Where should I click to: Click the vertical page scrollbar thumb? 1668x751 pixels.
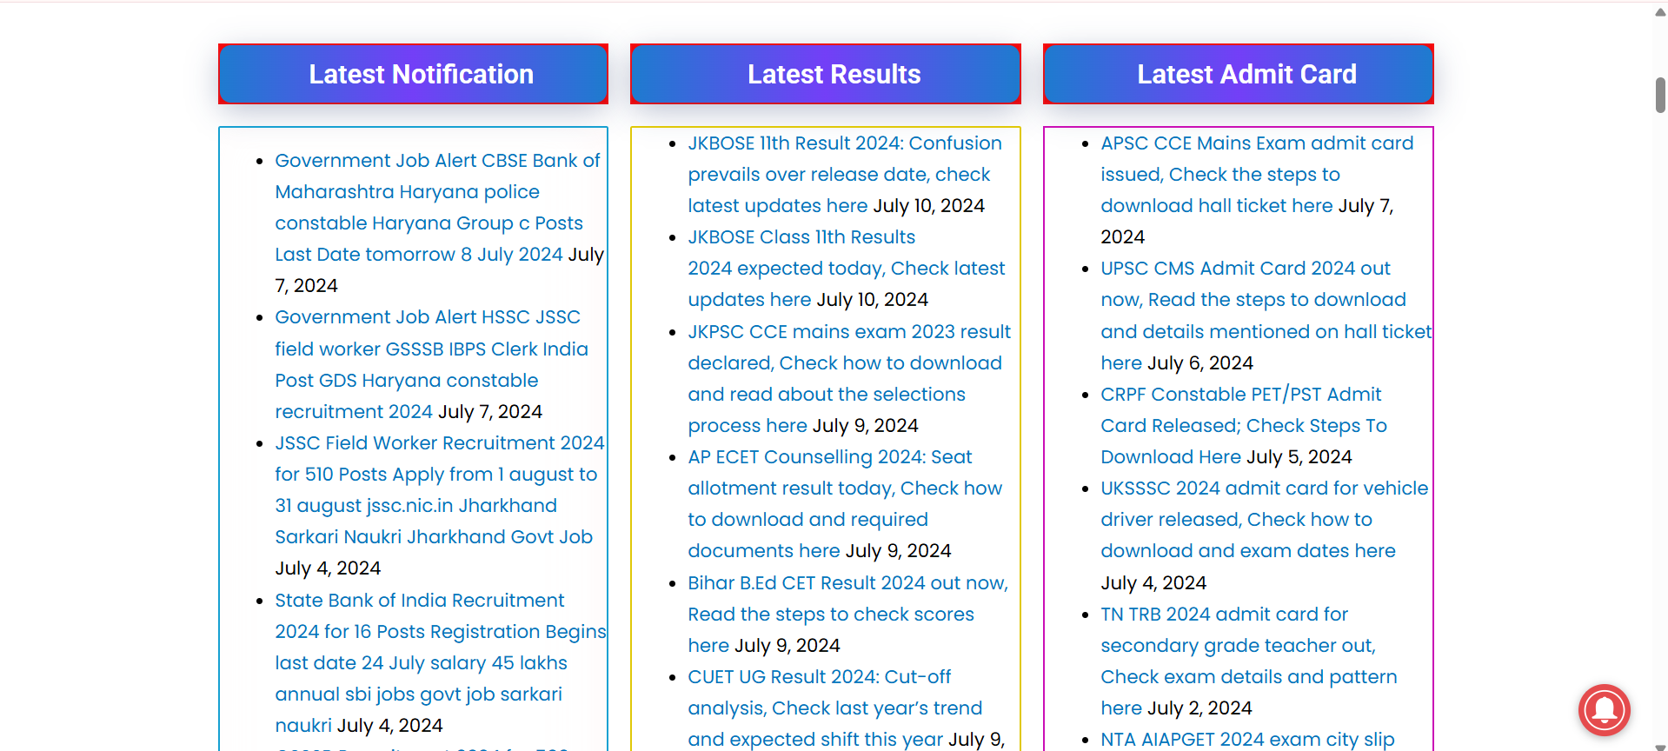[x=1659, y=95]
